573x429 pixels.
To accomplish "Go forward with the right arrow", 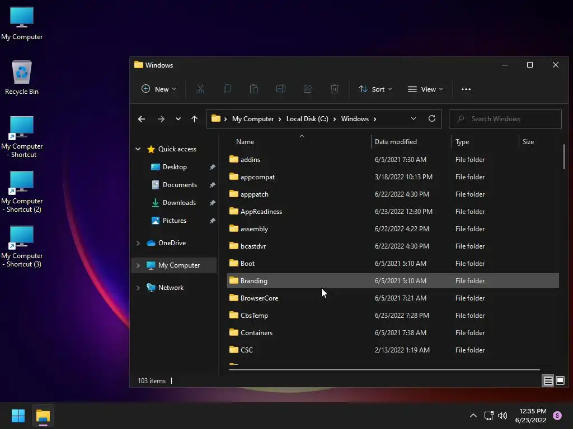I will [x=161, y=119].
